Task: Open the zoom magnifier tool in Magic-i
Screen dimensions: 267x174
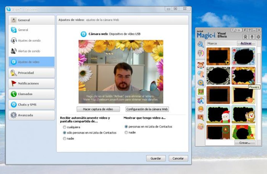Action: pos(201,44)
